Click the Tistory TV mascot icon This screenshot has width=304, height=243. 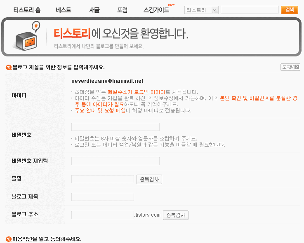27,36
